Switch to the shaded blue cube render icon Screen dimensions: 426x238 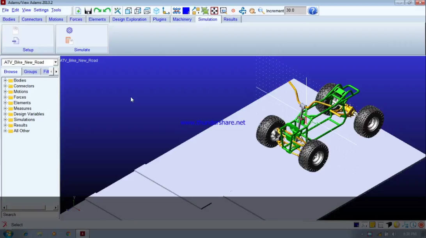click(156, 11)
